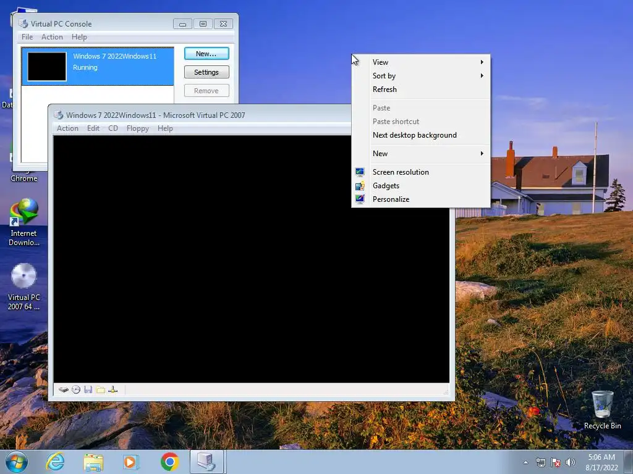Click the Gadgets menu icon
This screenshot has height=474, width=633.
click(360, 186)
